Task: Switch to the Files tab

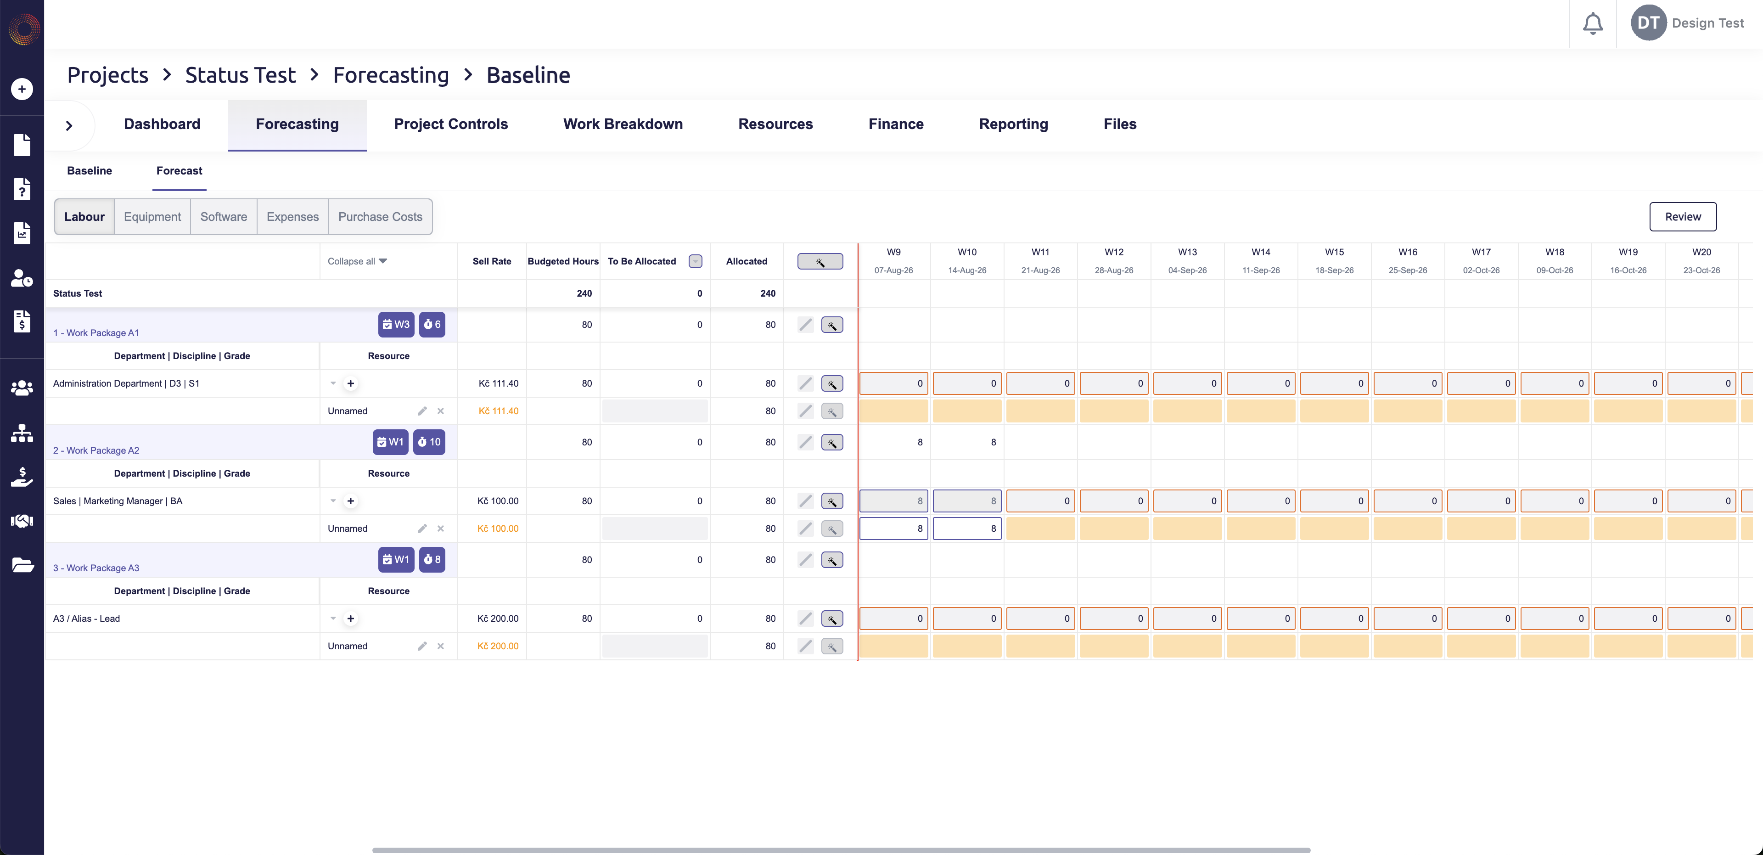Action: [1120, 124]
